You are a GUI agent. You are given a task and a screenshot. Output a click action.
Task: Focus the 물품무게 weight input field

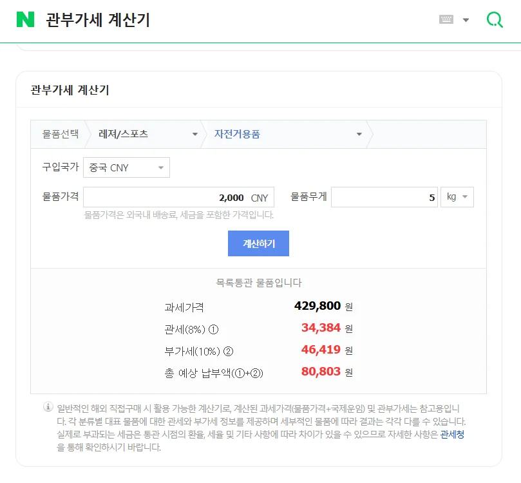[384, 198]
